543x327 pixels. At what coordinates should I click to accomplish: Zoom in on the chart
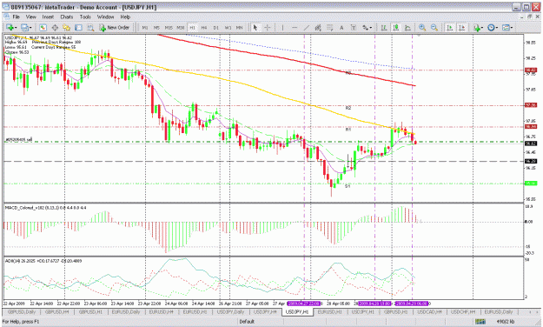tap(422, 27)
